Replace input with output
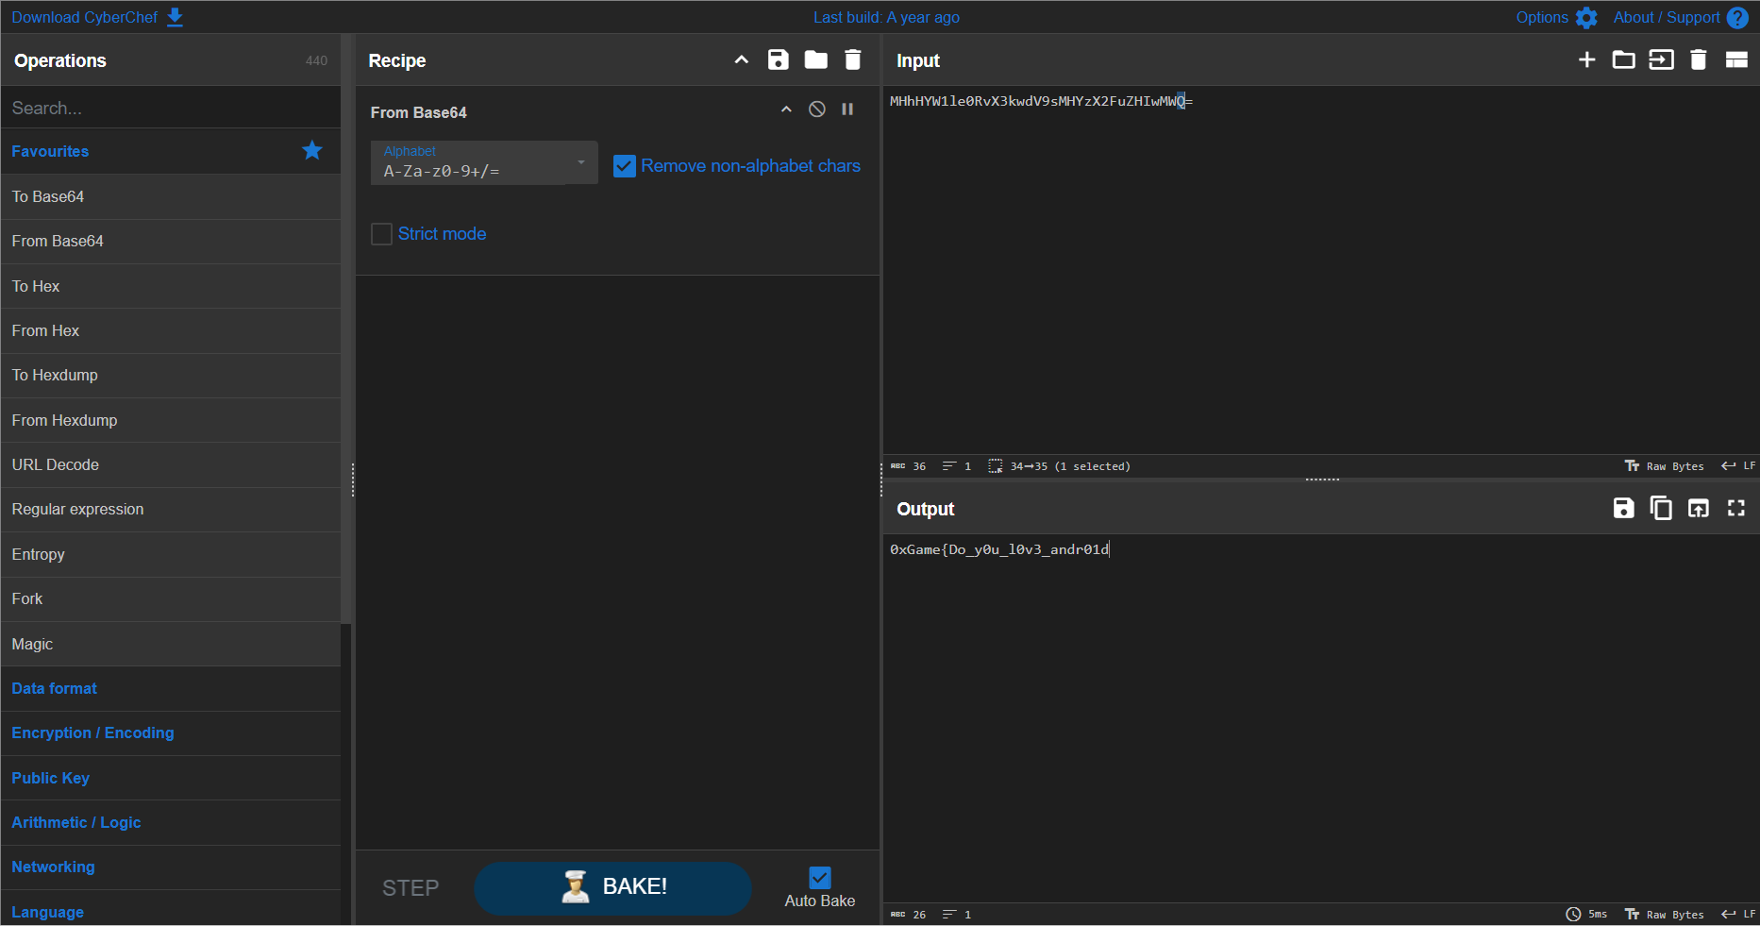 [1698, 509]
